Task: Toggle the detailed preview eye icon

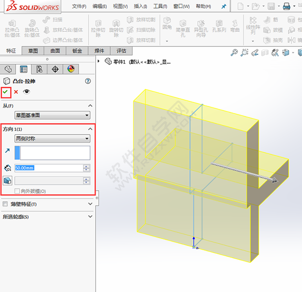Action: pos(26,91)
